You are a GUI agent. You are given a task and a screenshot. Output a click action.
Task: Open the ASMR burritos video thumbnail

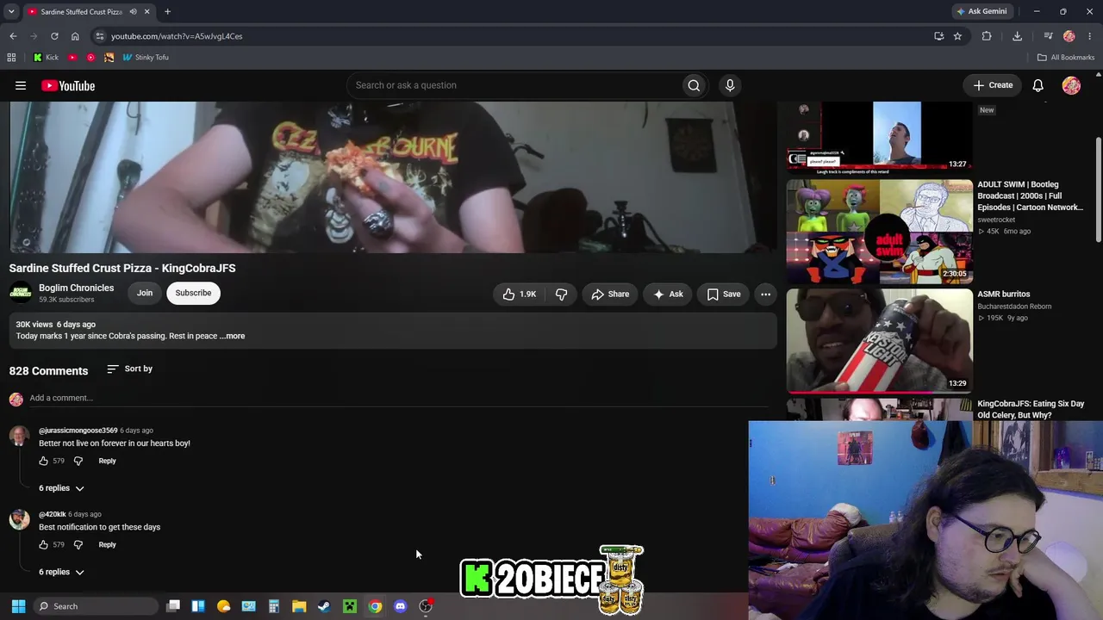[879, 340]
